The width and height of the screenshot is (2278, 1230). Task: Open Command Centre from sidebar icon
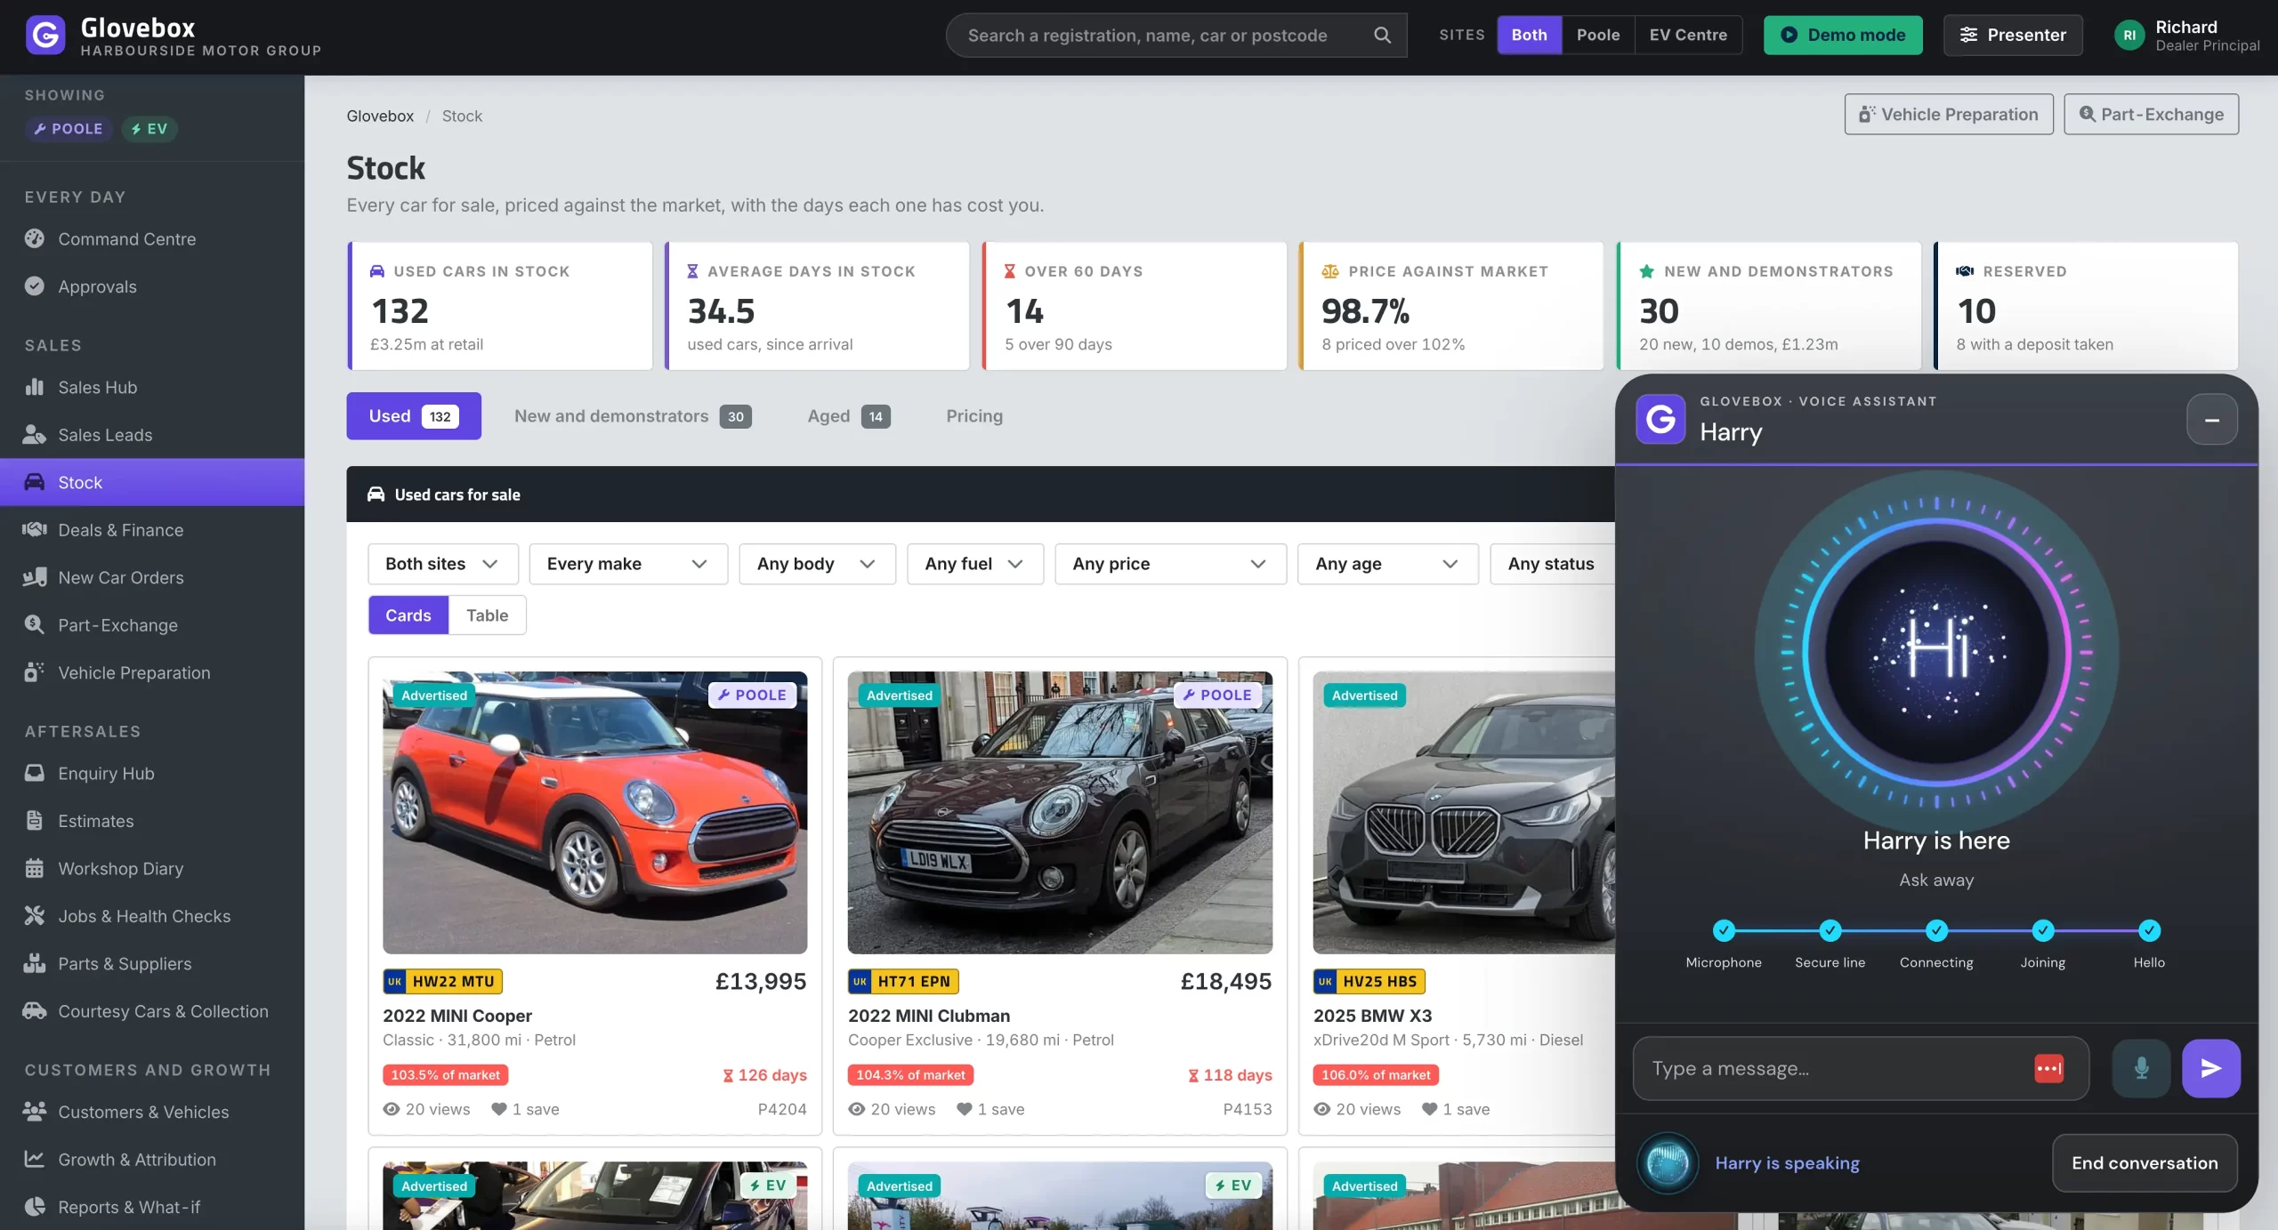(x=35, y=238)
